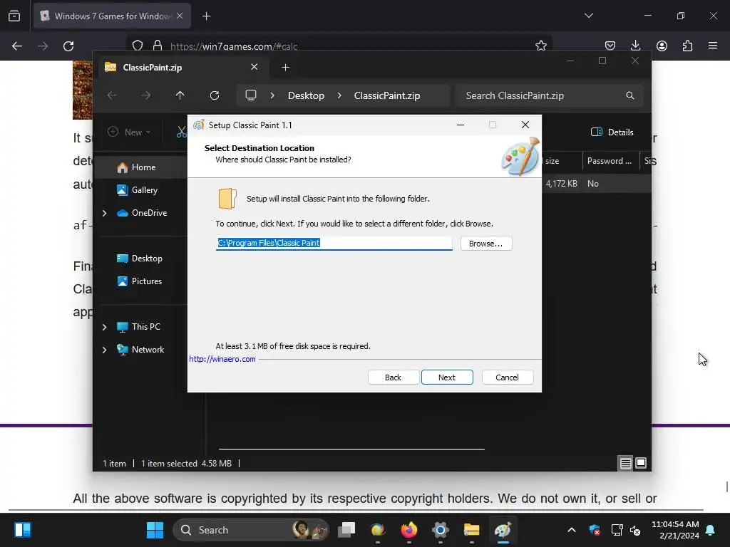Reload the page in Firefox
The height and width of the screenshot is (547, 730).
[x=68, y=46]
